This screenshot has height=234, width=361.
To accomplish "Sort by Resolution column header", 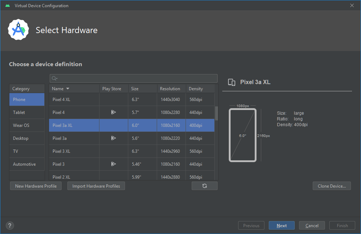I will [171, 89].
